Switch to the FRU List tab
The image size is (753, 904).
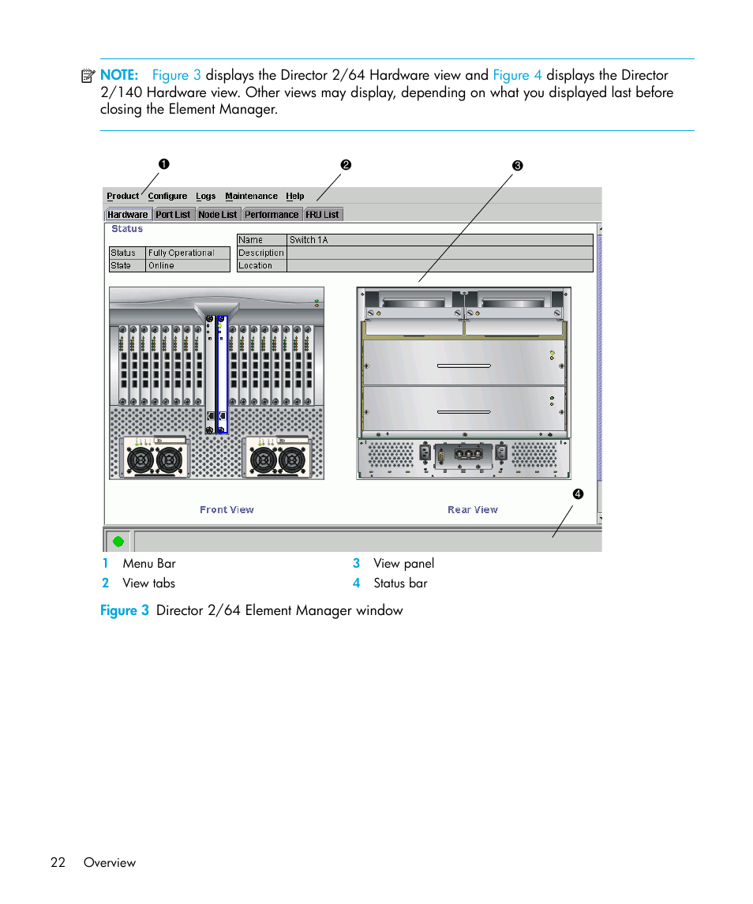[x=322, y=215]
